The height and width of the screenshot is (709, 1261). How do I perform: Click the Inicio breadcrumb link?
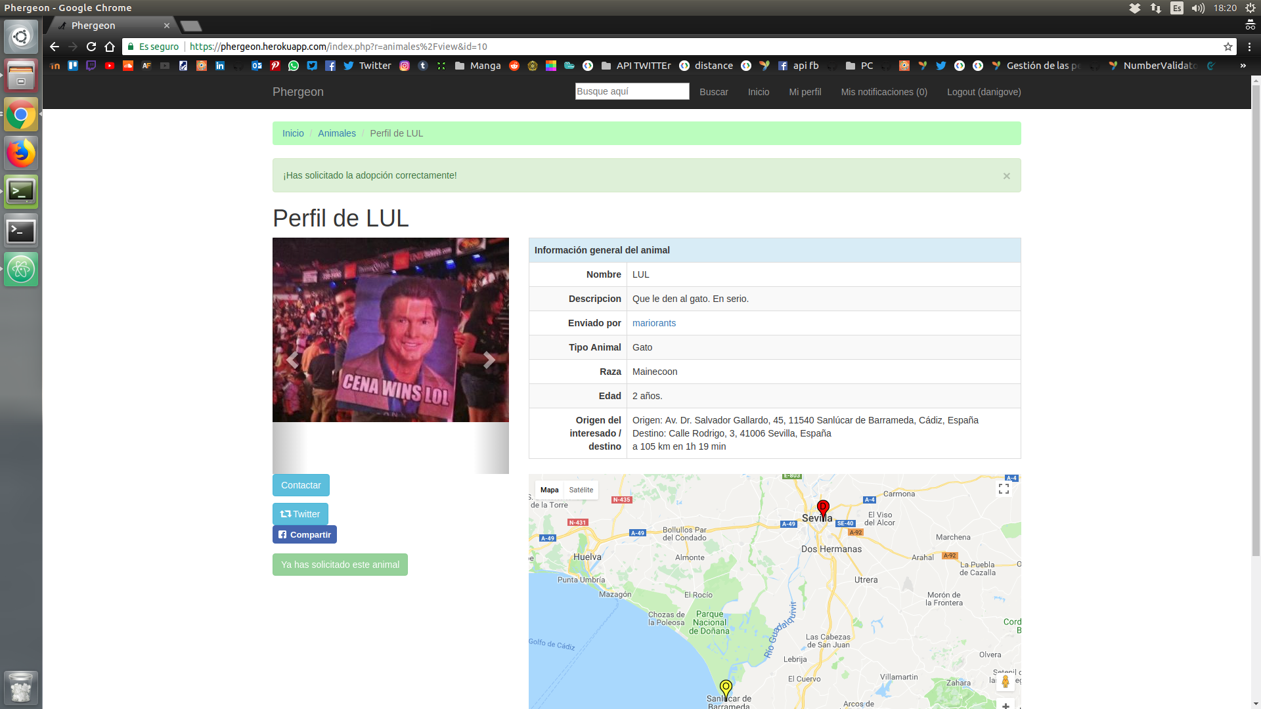point(293,133)
